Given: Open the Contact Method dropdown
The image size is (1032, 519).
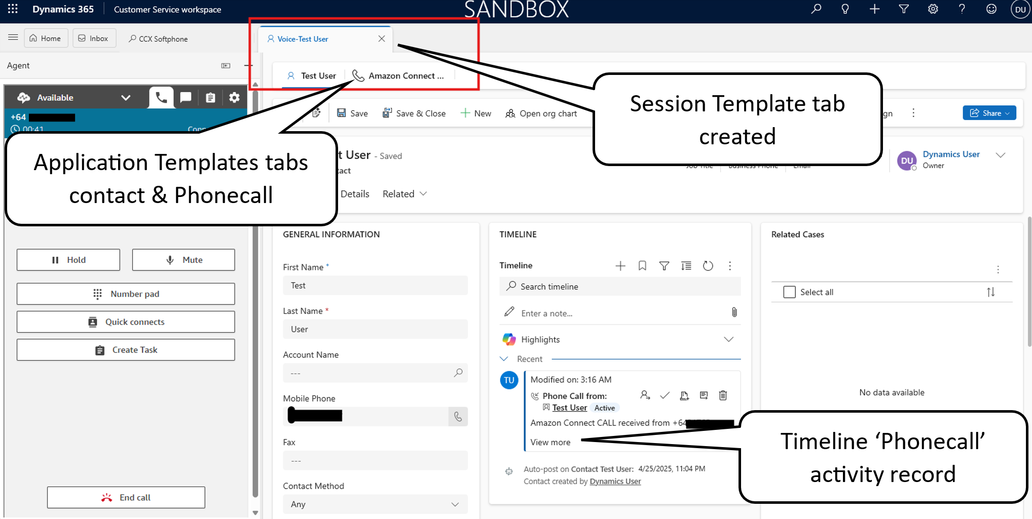Looking at the screenshot, I should 375,504.
